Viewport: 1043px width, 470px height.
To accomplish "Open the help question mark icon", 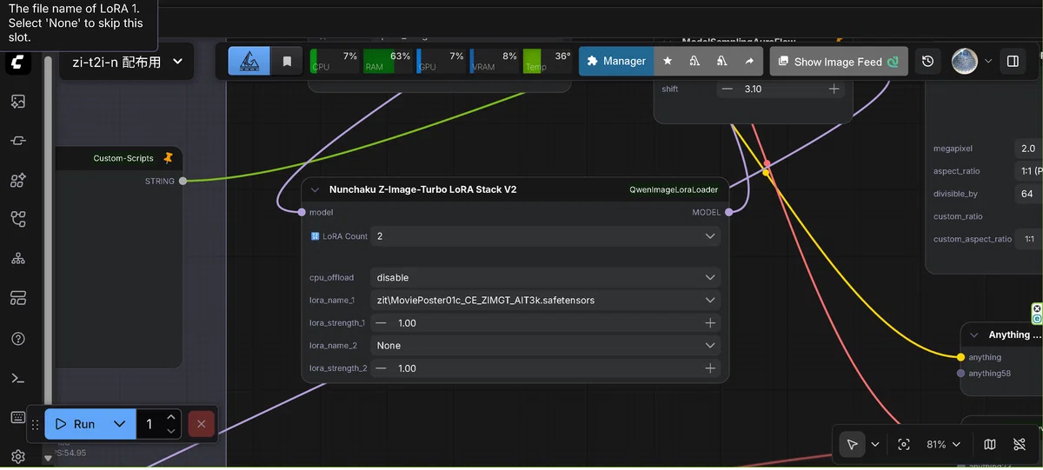I will [x=17, y=338].
